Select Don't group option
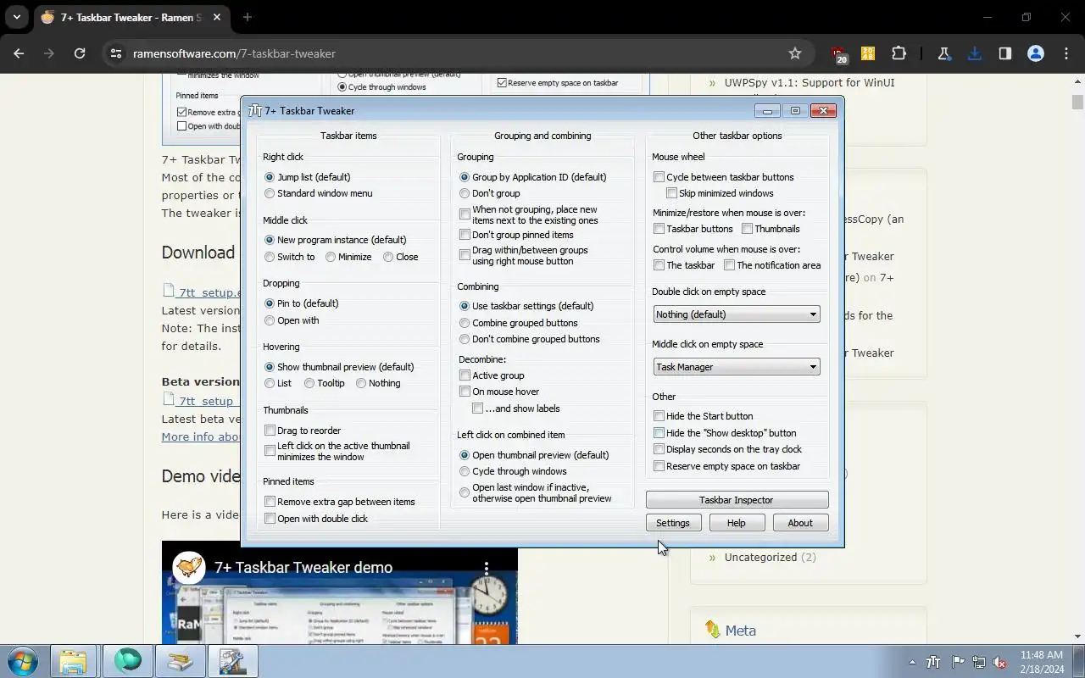Image resolution: width=1085 pixels, height=678 pixels. point(489,193)
